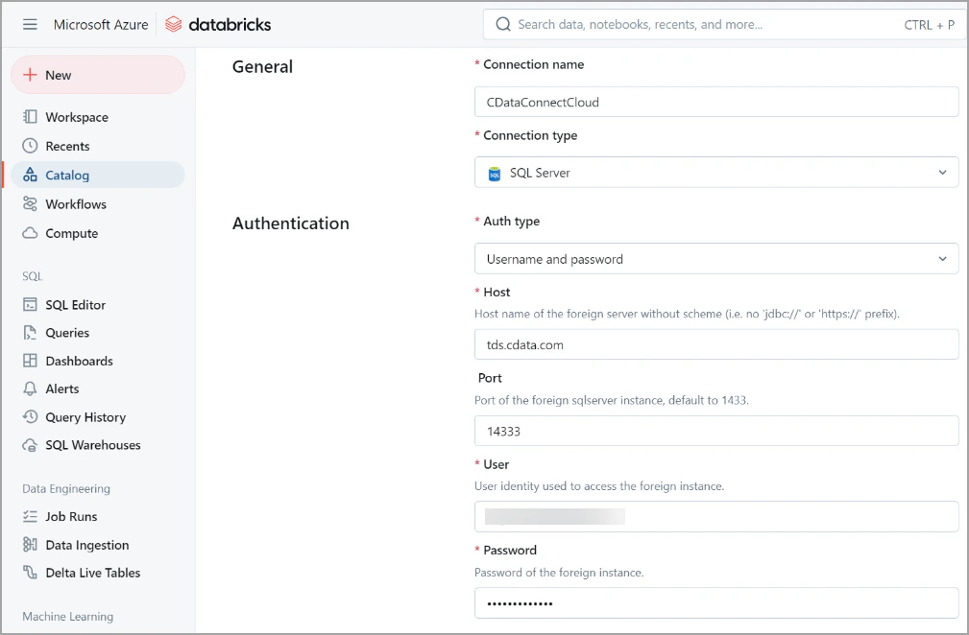Open the SQL Server connection type combo box

(716, 172)
